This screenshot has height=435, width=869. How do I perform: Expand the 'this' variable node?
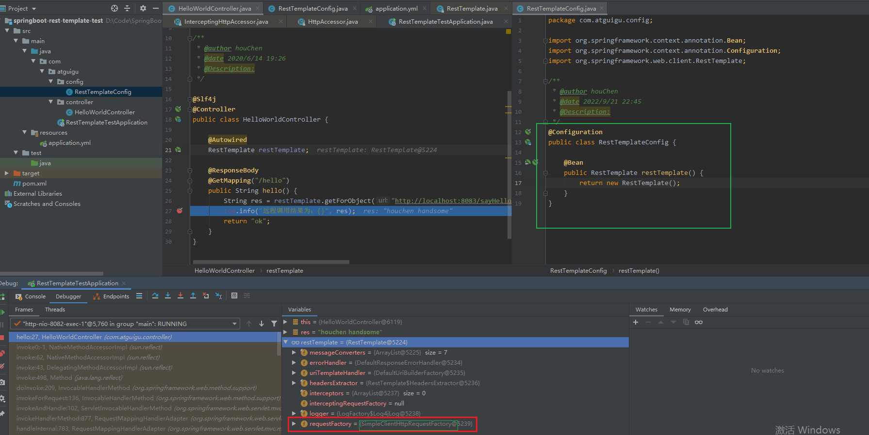[286, 322]
